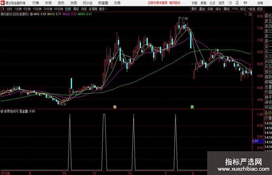The image size is (272, 175).
Task: Click the MA20: 5.92 indicator label
Action: 70,14
